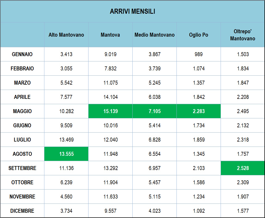Click the GENNAIO row label
The width and height of the screenshot is (265, 218).
[22, 54]
